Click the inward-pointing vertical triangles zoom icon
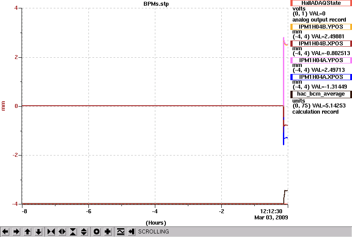The width and height of the screenshot is (352, 237). pyautogui.click(x=73, y=232)
